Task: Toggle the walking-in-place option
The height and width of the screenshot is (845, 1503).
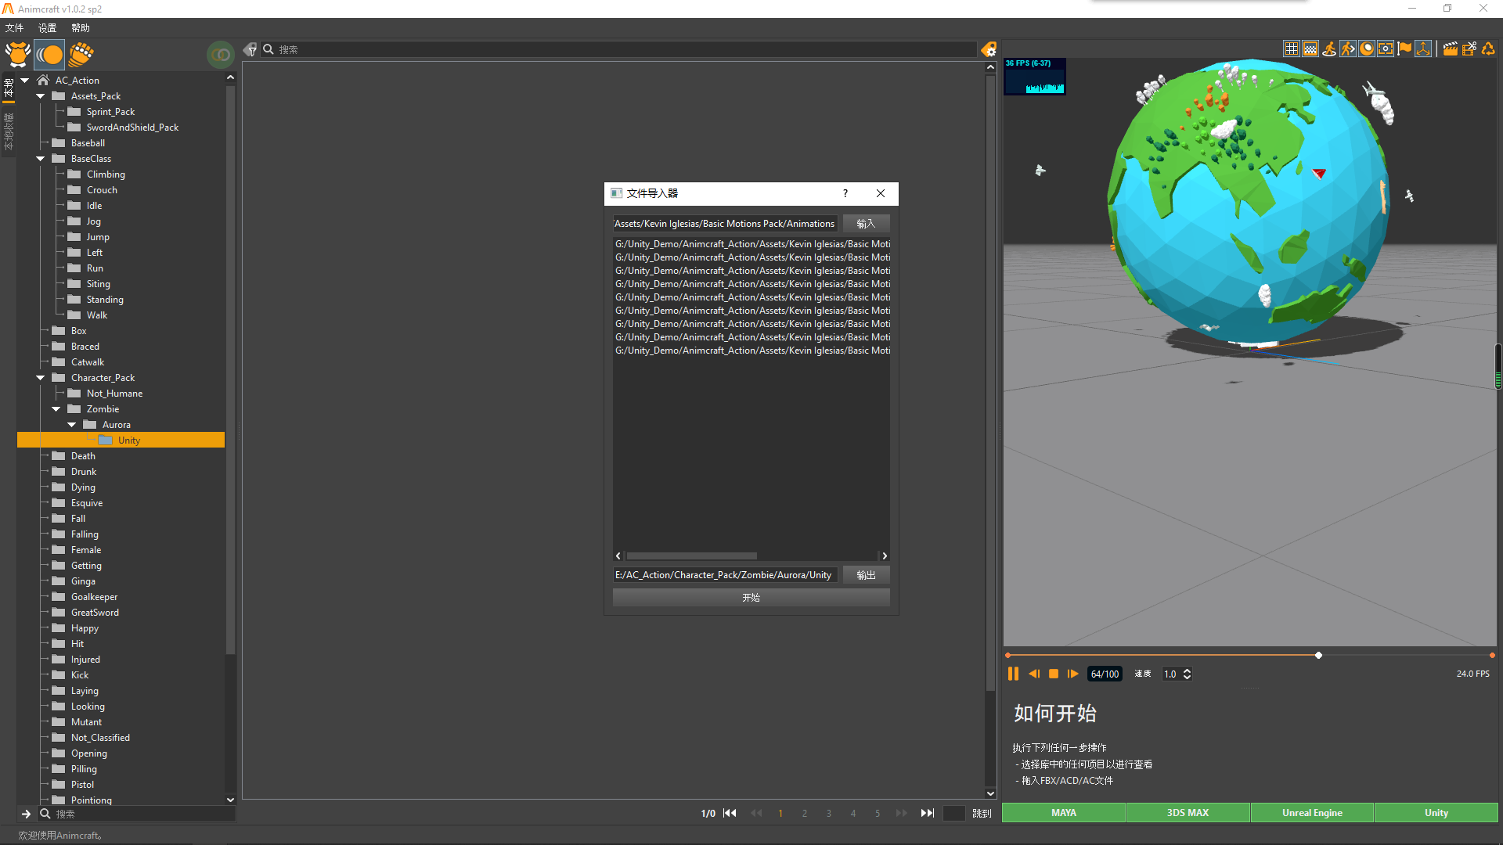Action: pyautogui.click(x=1329, y=49)
